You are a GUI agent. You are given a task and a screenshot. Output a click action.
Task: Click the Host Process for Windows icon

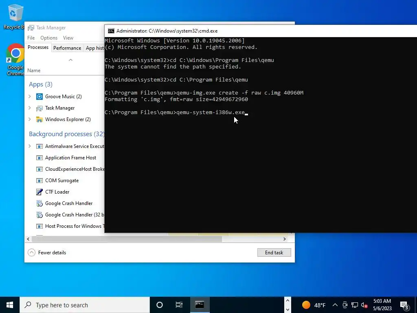coord(40,226)
